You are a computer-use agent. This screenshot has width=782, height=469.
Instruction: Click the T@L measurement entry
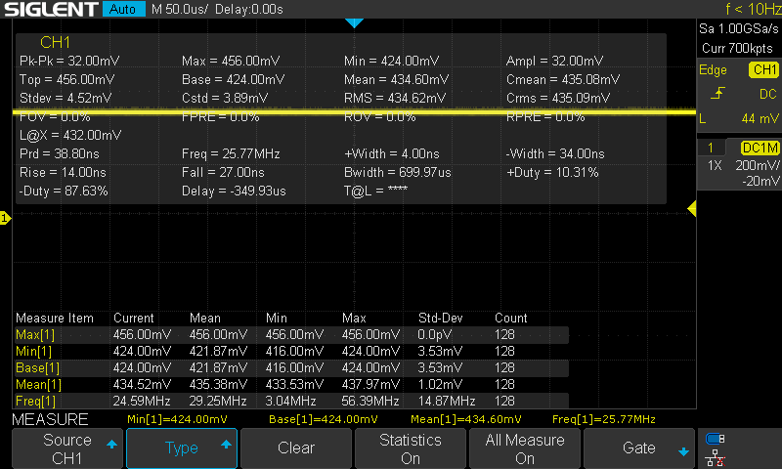pos(375,191)
